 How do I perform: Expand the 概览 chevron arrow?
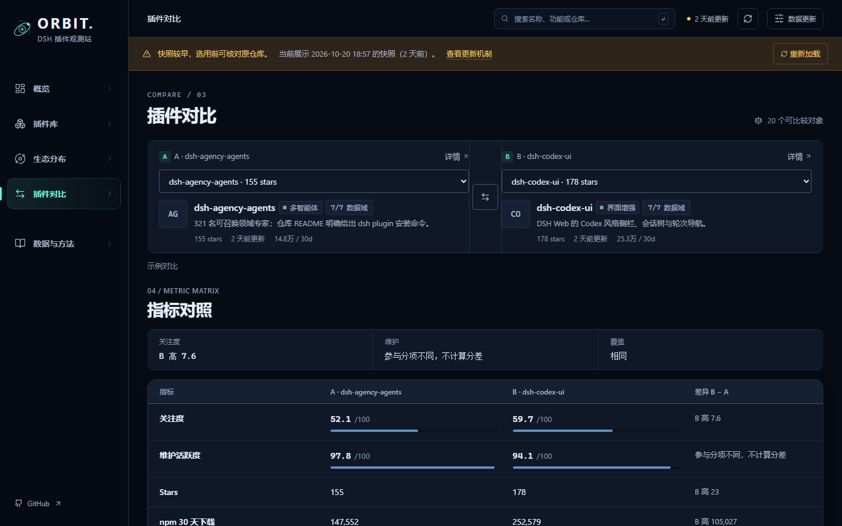click(x=109, y=88)
